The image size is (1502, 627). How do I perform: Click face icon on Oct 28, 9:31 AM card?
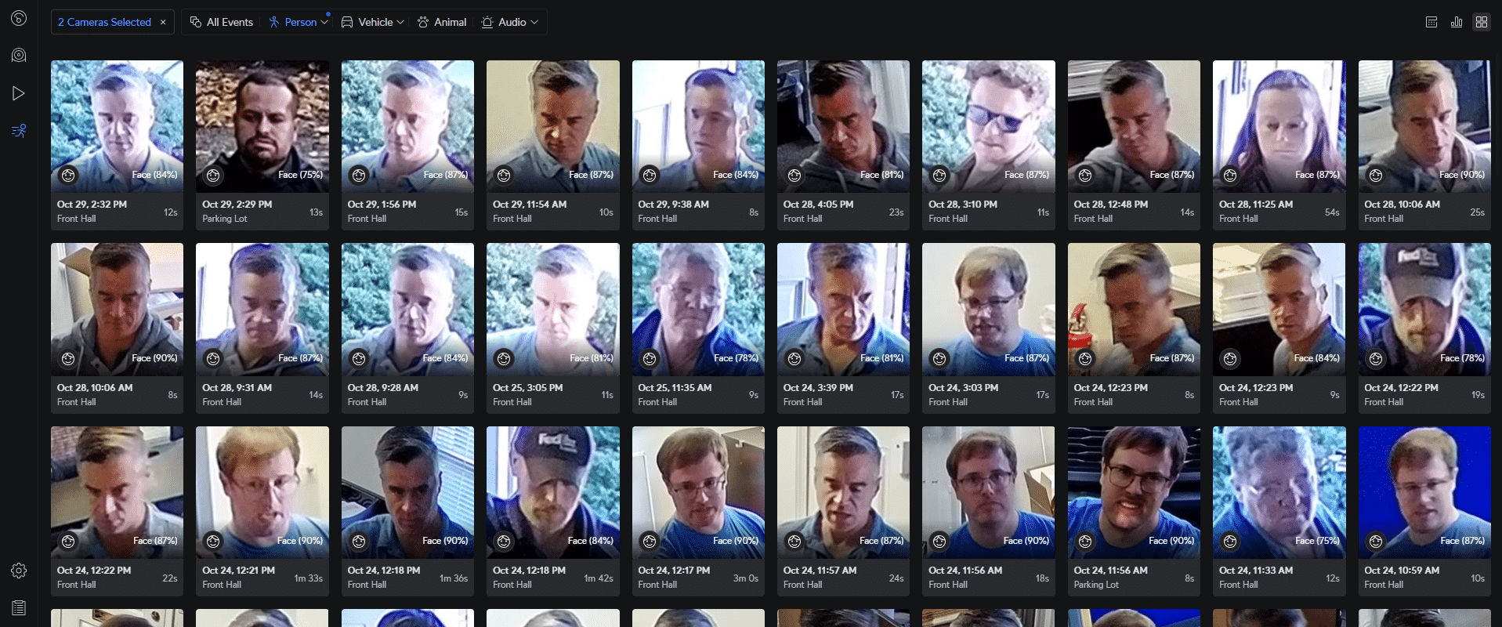(x=213, y=359)
